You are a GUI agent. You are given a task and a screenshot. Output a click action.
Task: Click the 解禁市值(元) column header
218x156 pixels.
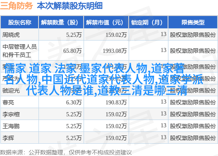[106, 23]
